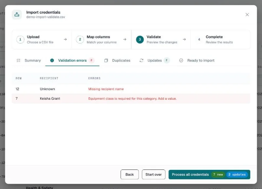Click the RECIPIENT column header
The height and width of the screenshot is (189, 262).
click(x=49, y=78)
